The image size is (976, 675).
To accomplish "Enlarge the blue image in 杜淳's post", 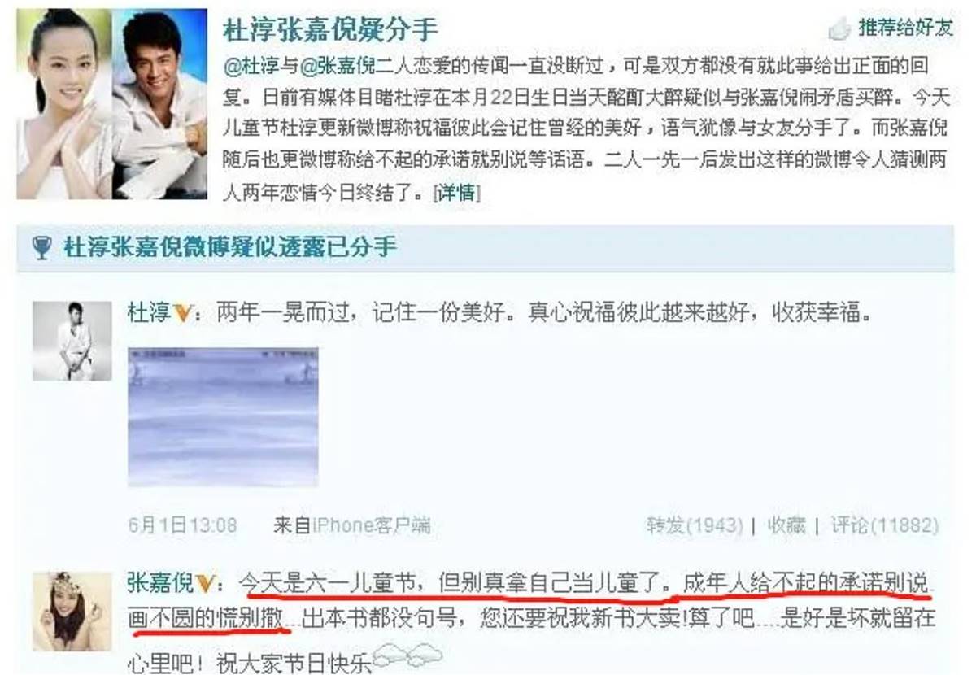I will click(223, 417).
